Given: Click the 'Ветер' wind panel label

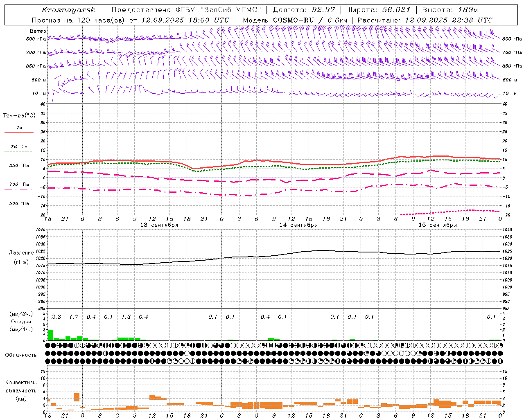Looking at the screenshot, I should 38,31.
